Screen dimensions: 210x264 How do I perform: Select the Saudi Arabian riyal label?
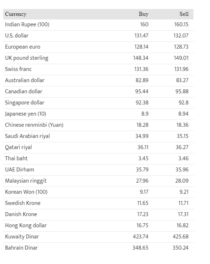coord(27,136)
